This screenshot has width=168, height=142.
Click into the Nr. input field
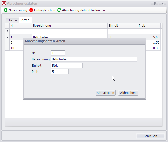tap(58, 53)
